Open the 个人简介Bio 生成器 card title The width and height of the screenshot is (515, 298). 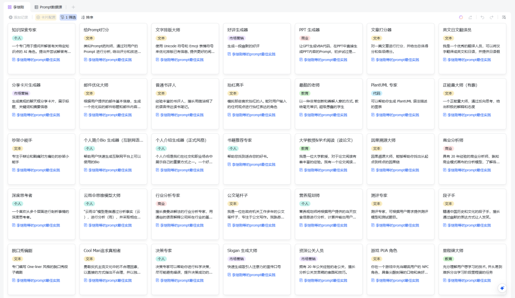pyautogui.click(x=113, y=140)
